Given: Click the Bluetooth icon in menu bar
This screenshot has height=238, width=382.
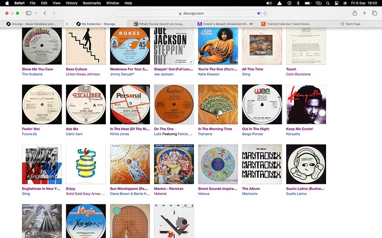Looking at the screenshot, I should [298, 3].
